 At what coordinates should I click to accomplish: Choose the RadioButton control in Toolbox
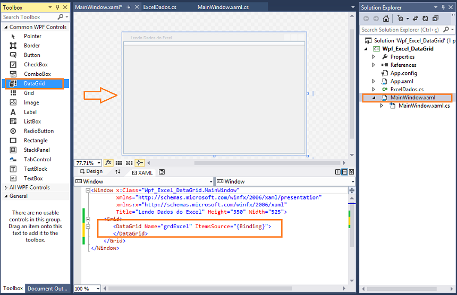[x=36, y=131]
